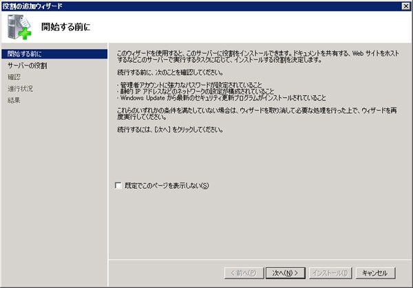Click the 管理者アカウント strong password bullet line
Viewport: 413px width, 288px height.
[190, 85]
